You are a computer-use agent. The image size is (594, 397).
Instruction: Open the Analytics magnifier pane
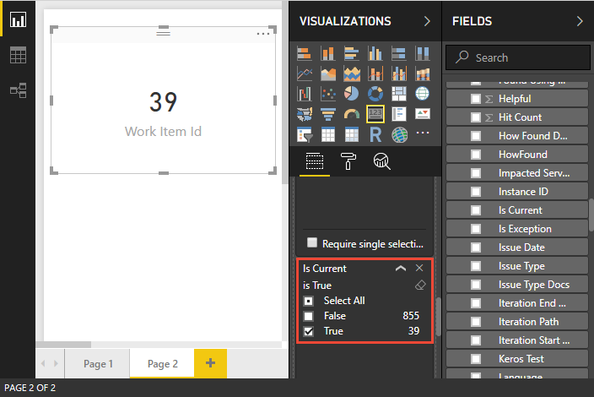point(382,161)
